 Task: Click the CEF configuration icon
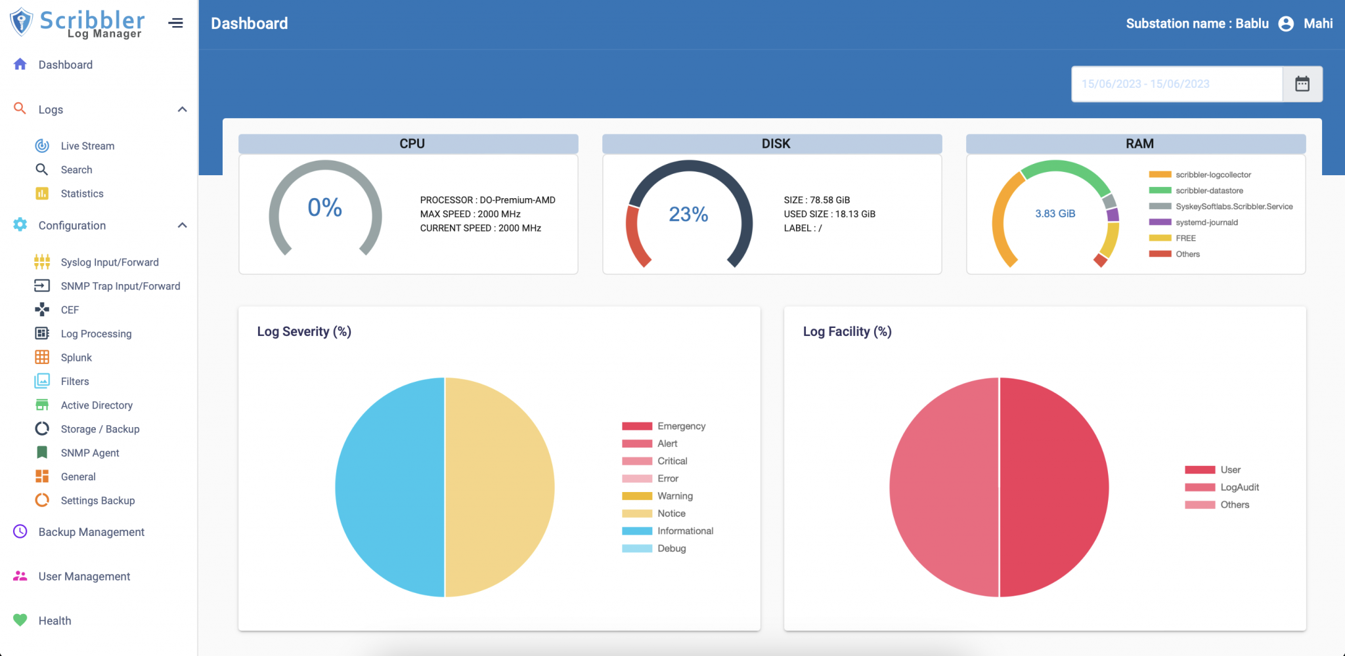click(42, 309)
